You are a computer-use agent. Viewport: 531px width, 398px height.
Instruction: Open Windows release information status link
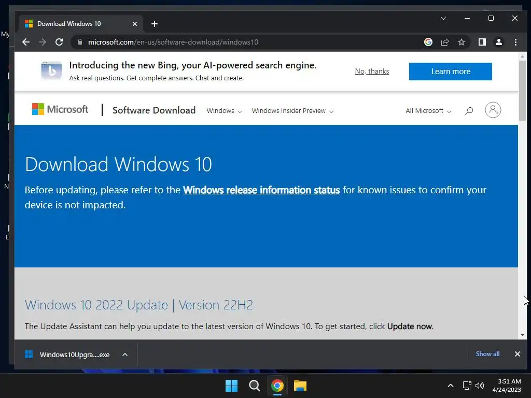[x=261, y=190]
